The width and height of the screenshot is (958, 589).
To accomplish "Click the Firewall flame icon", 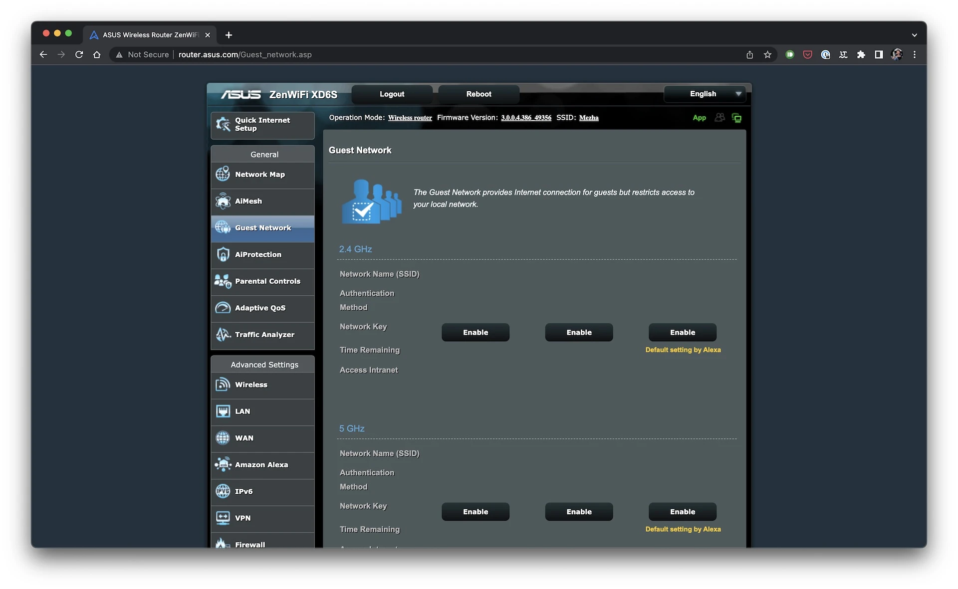I will [223, 544].
